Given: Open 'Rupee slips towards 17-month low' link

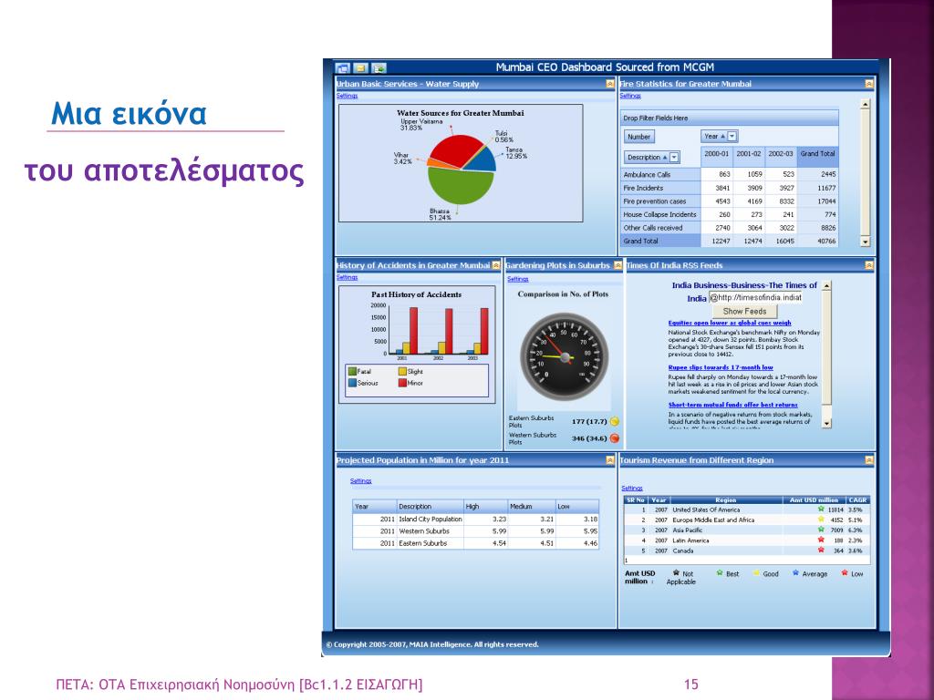Looking at the screenshot, I should point(721,368).
